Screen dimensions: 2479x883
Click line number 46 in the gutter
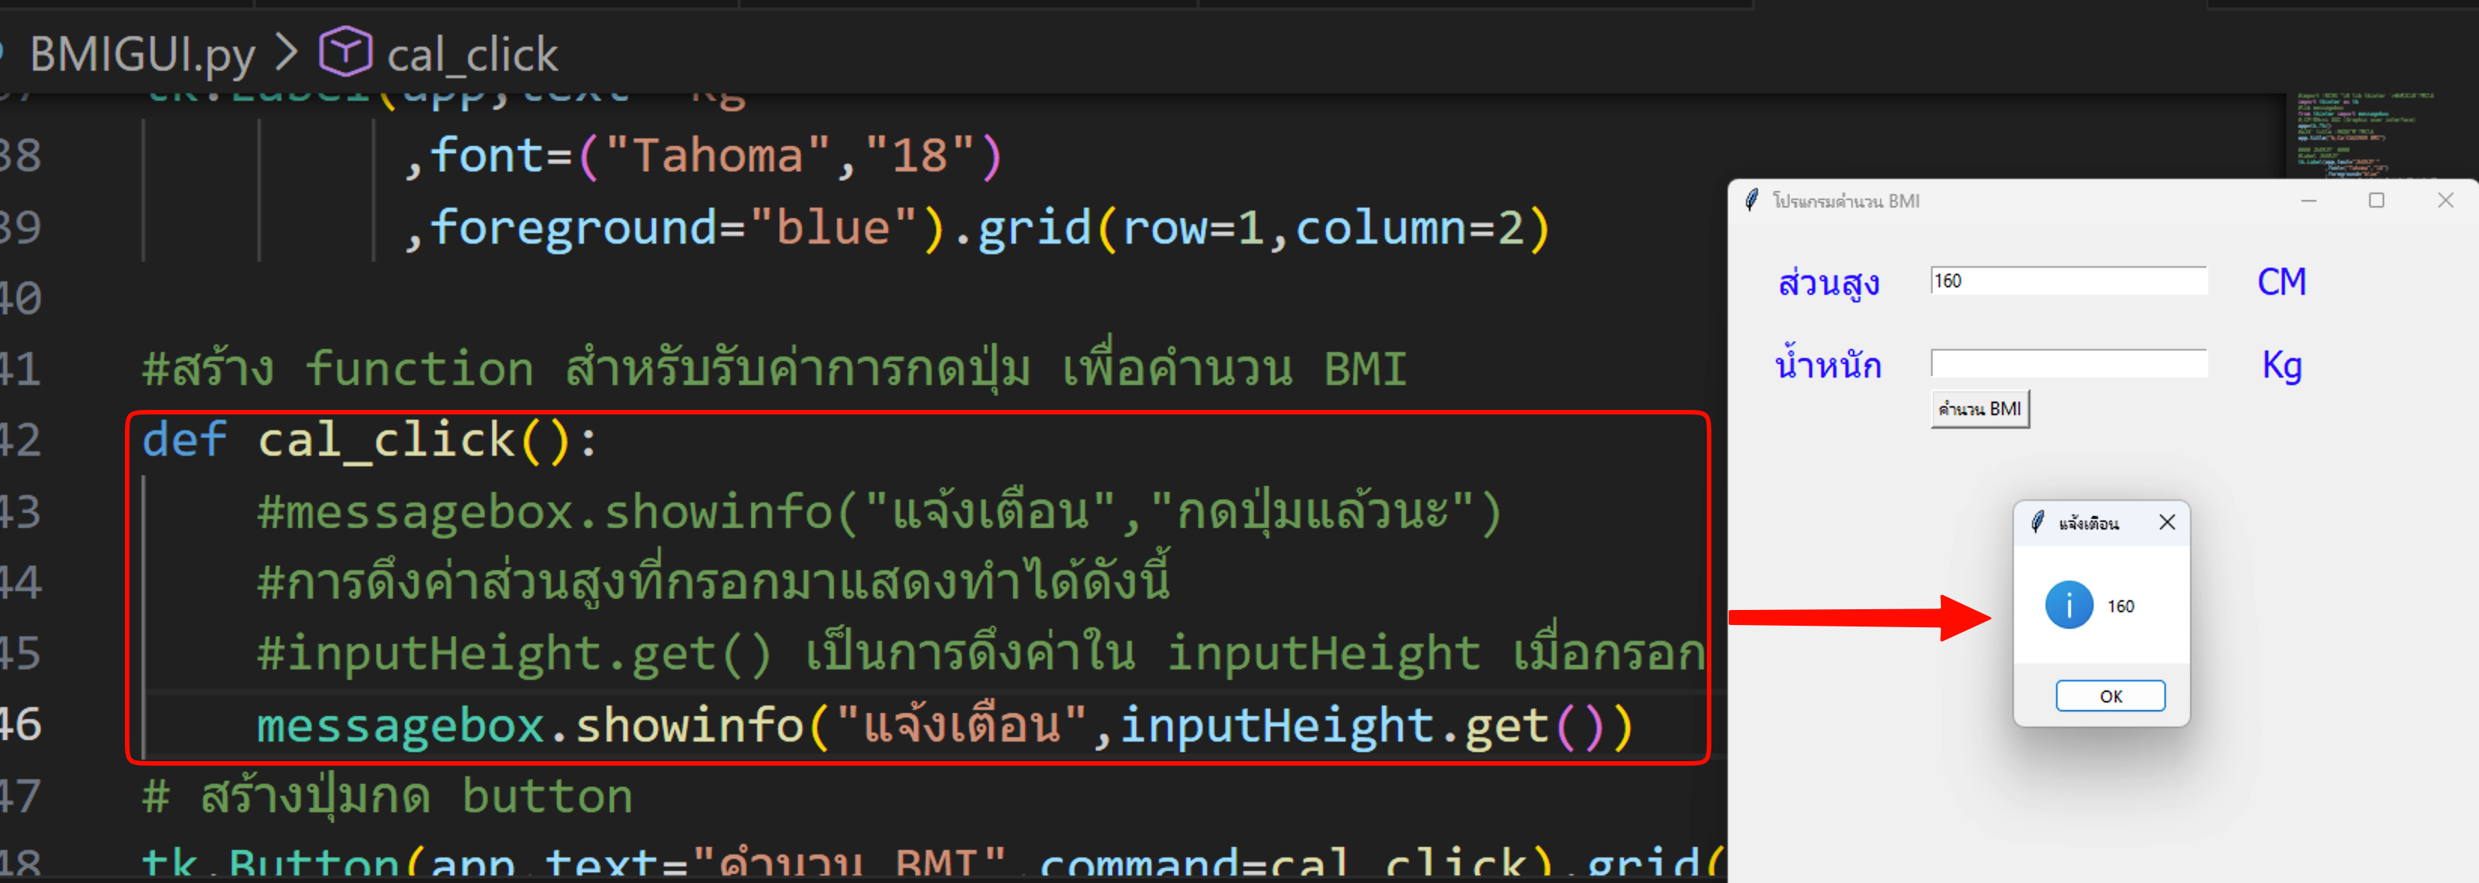click(x=21, y=725)
